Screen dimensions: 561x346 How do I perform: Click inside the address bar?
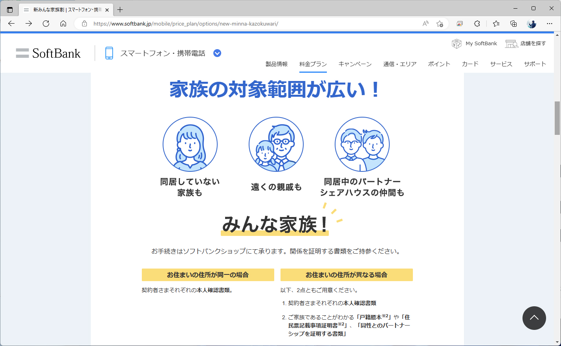click(236, 24)
